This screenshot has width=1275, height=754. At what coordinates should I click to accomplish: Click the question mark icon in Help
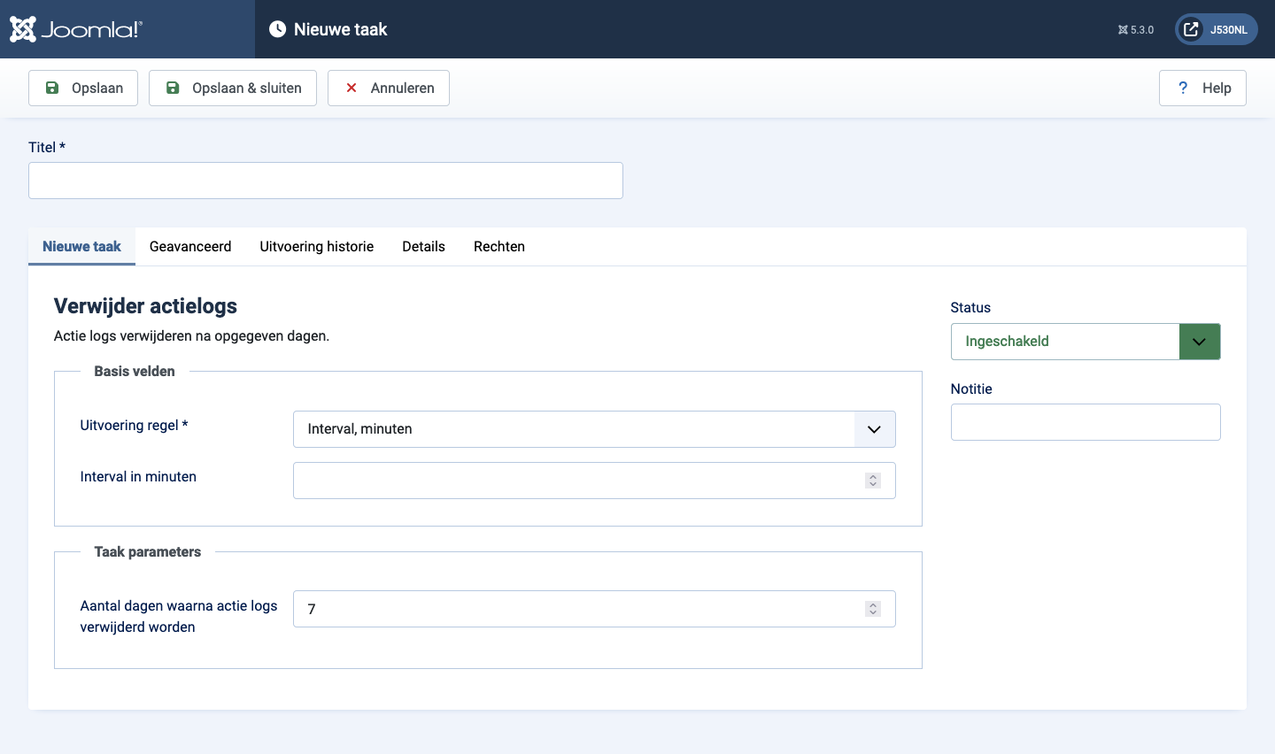coord(1183,88)
